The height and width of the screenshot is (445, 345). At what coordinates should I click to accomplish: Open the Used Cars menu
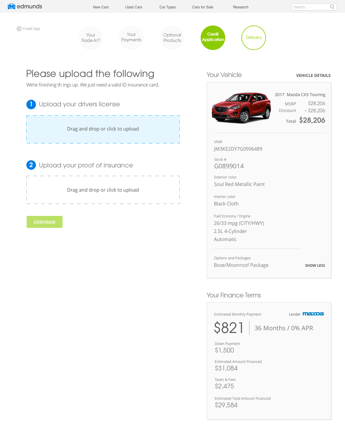tap(134, 7)
